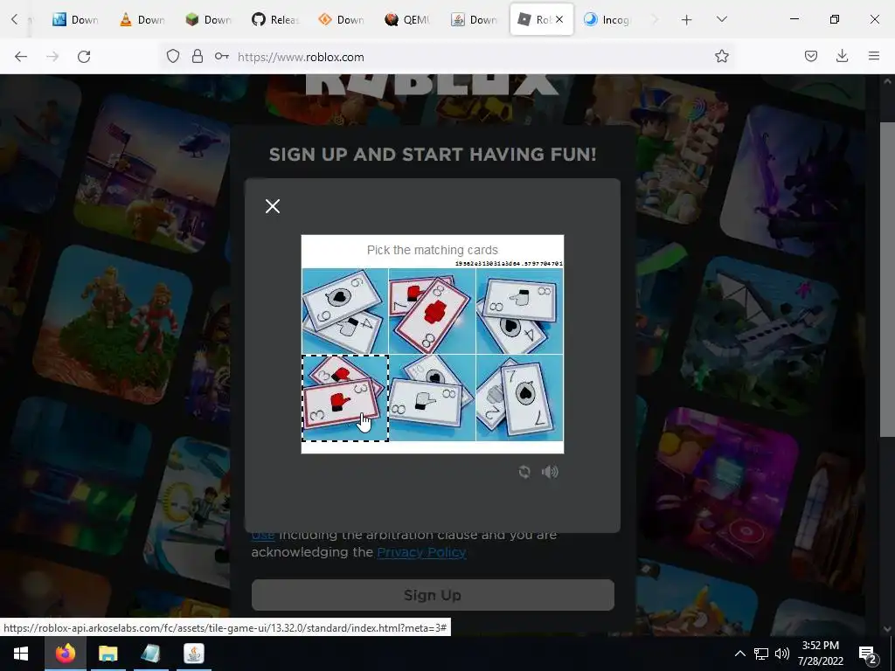This screenshot has width=895, height=671.
Task: Open File Explorer from the taskbar
Action: (x=108, y=654)
